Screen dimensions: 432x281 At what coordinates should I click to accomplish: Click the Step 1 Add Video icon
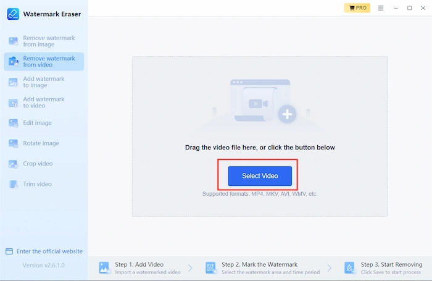(x=104, y=268)
